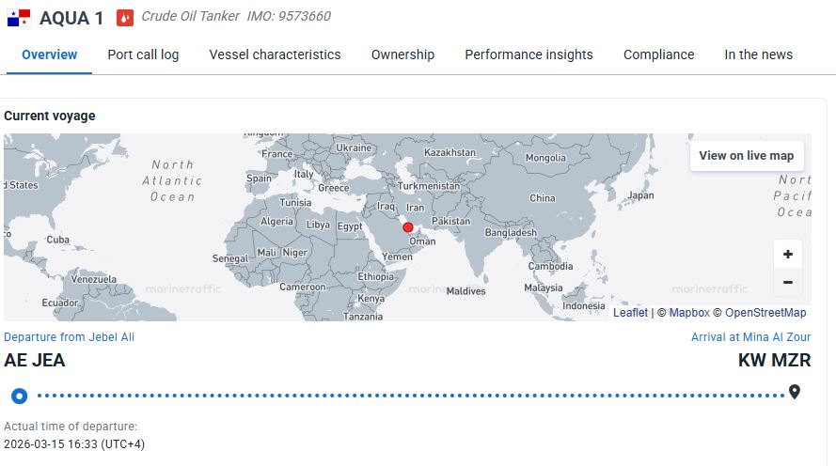
Task: Click the Leaflet attribution link
Action: tap(630, 313)
